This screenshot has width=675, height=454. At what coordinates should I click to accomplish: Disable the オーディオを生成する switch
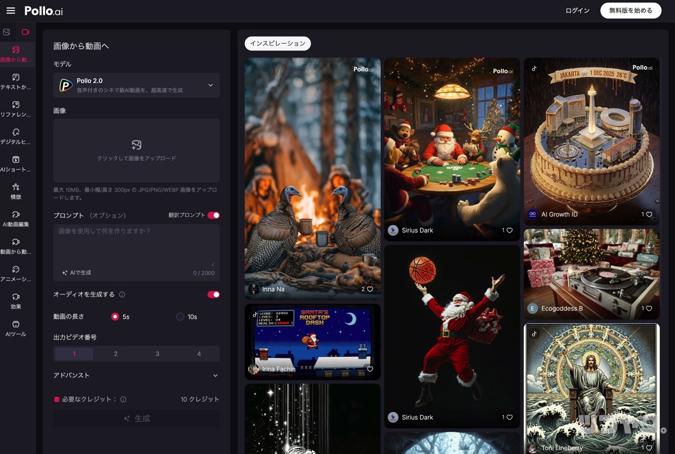[213, 294]
